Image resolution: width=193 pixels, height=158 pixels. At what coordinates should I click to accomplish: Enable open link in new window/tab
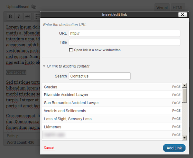tap(71, 50)
